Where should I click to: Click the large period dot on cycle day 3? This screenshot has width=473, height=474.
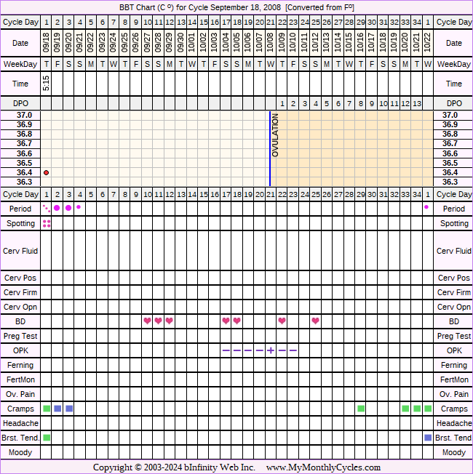pyautogui.click(x=68, y=209)
